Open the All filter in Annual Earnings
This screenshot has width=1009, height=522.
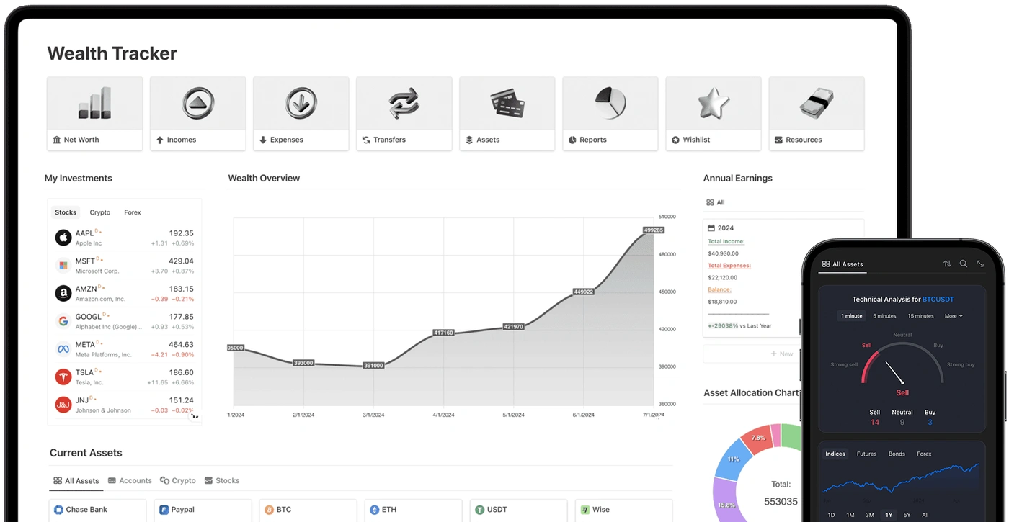tap(715, 202)
